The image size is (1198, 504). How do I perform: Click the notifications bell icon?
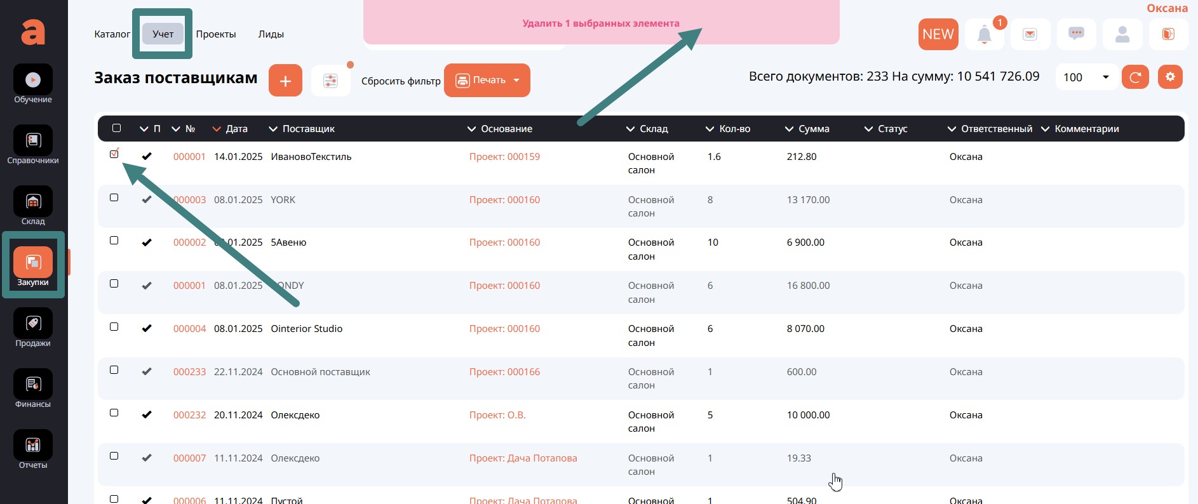[x=984, y=34]
